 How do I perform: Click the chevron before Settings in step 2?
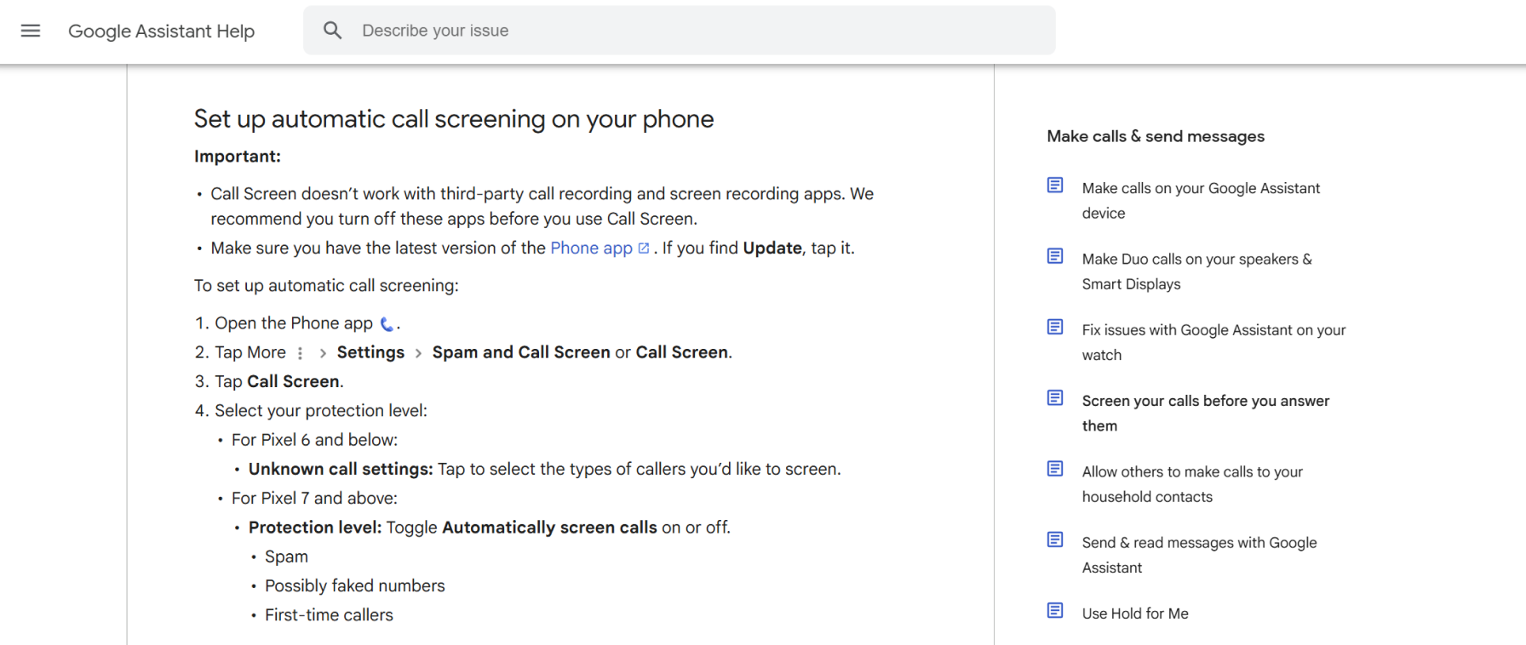click(323, 353)
